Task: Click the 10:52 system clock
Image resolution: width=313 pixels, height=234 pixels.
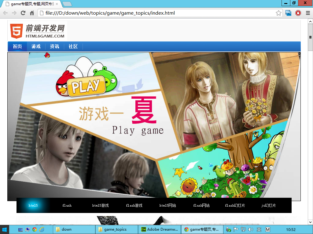Action: pos(291,230)
